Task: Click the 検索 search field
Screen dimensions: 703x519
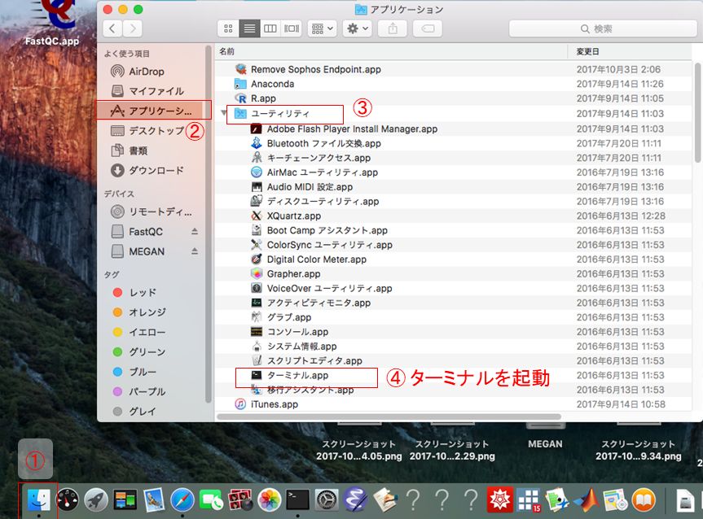Action: click(603, 28)
